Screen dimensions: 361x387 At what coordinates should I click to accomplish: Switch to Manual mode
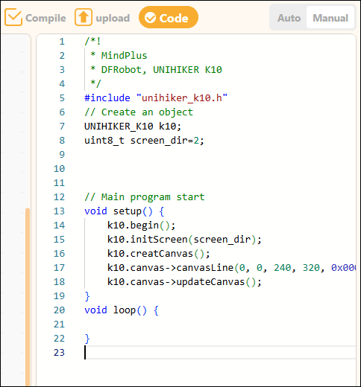(x=330, y=18)
